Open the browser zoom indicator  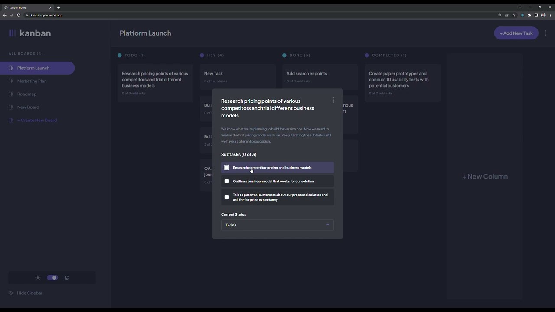click(500, 15)
